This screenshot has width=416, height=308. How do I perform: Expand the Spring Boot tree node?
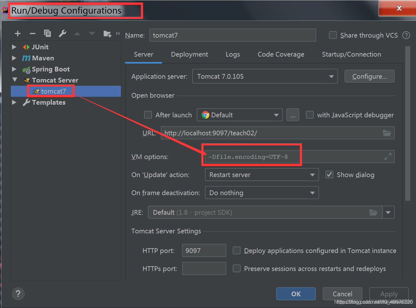click(x=14, y=69)
